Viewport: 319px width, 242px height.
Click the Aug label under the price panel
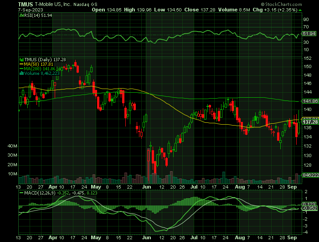pyautogui.click(x=240, y=187)
